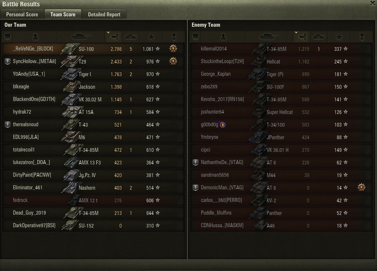377x271 pixels.
Task: Select player Eliminator_461
Action: tap(27, 187)
